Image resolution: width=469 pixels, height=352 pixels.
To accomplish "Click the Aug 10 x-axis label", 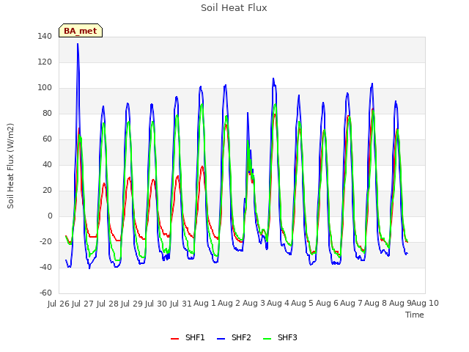I will [425, 304].
